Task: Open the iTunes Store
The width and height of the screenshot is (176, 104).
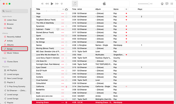Action: (x=12, y=61)
